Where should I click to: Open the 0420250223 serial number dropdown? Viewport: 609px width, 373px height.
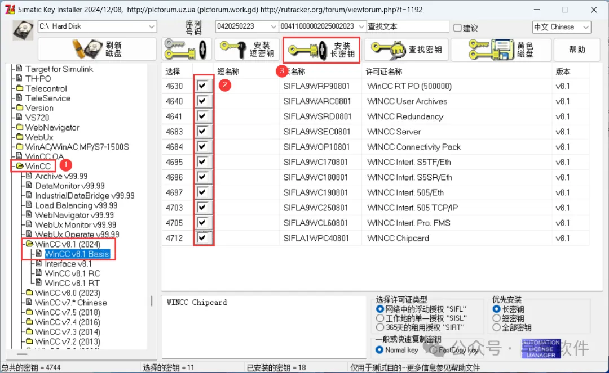pos(273,26)
